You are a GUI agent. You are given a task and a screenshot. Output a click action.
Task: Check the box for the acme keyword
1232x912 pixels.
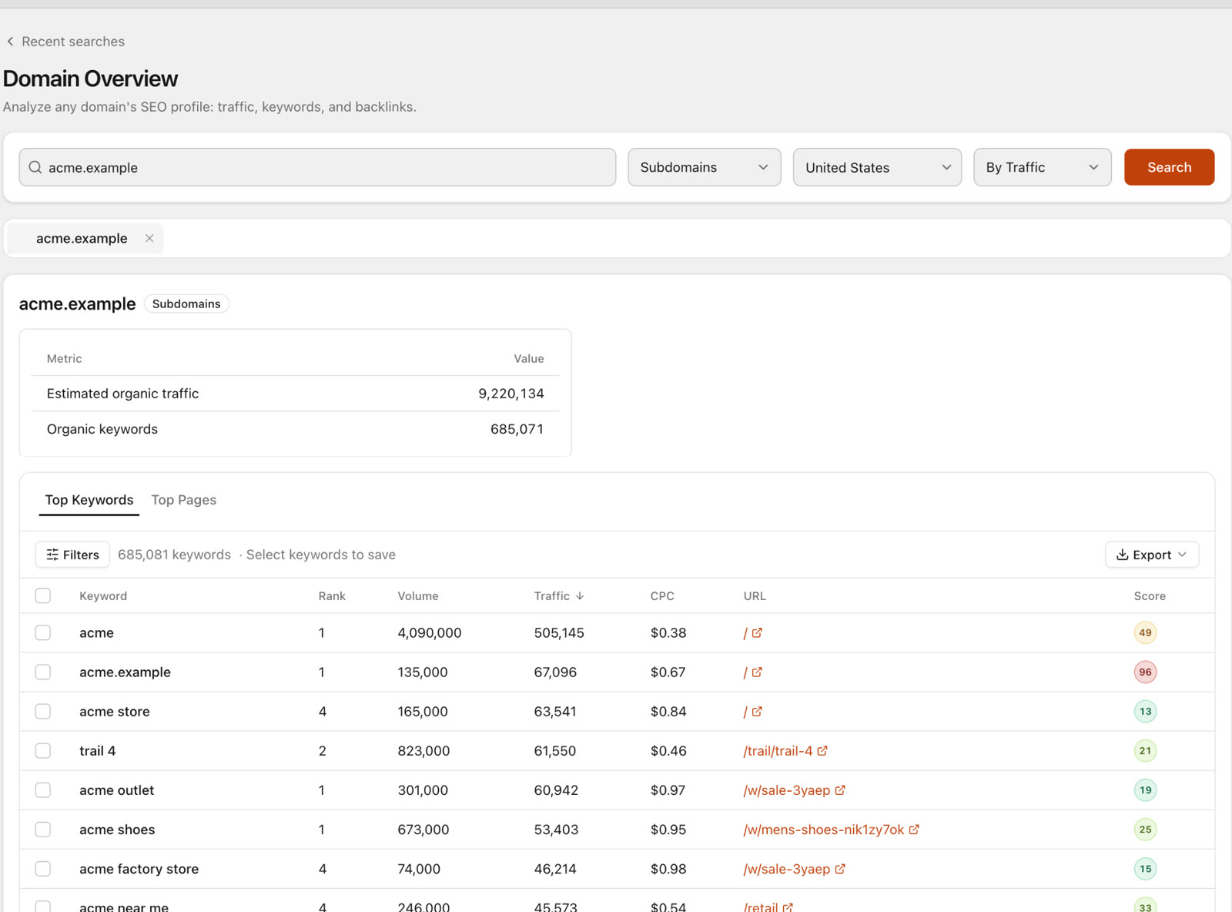(43, 632)
